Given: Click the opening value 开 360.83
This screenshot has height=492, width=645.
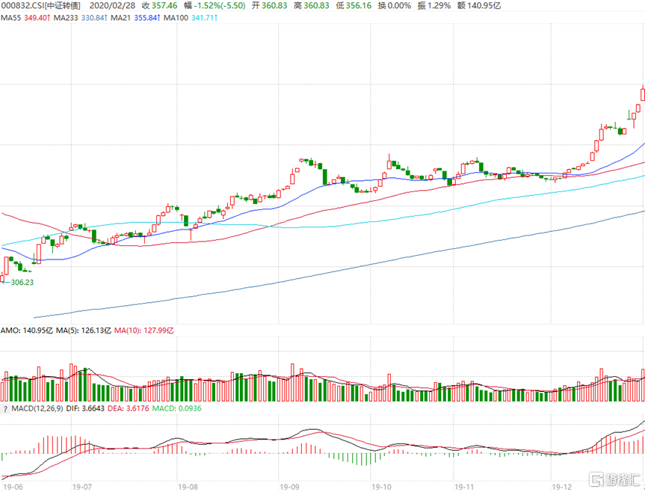Looking at the screenshot, I should click(x=270, y=6).
